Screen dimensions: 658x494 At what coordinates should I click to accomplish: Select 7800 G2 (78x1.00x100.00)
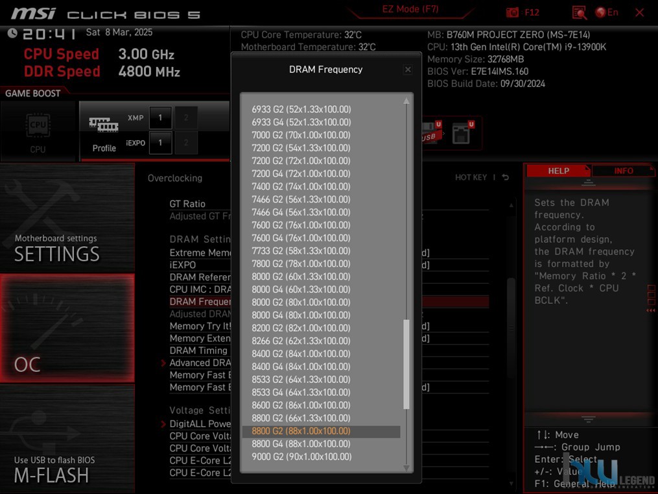point(301,264)
